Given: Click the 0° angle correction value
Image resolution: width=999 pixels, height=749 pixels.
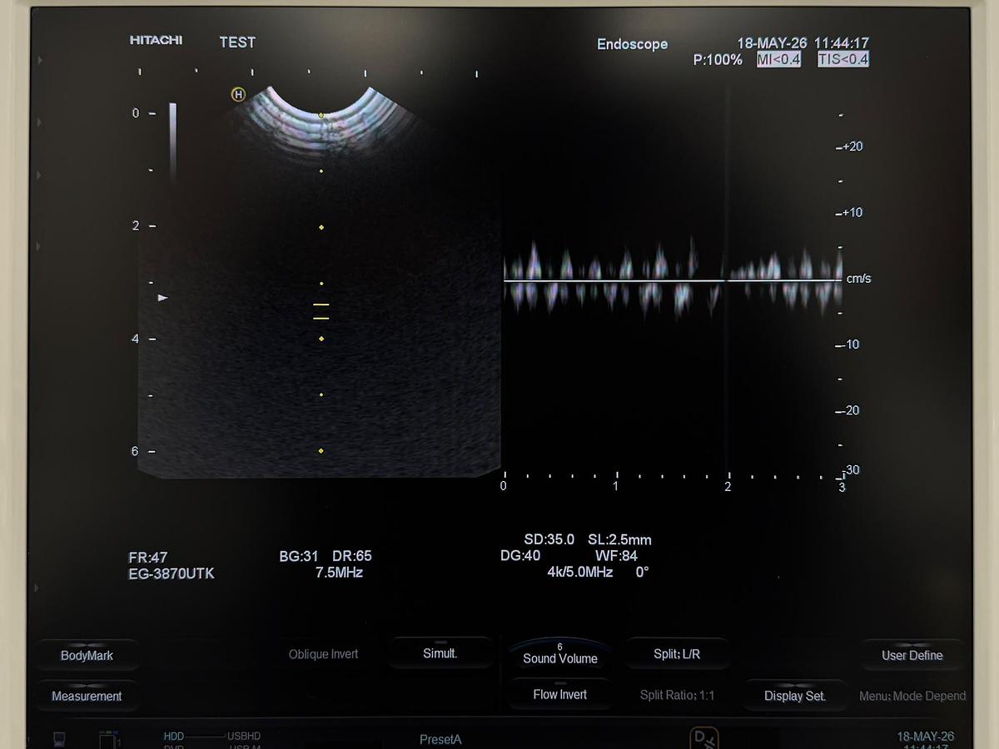Looking at the screenshot, I should pos(642,572).
